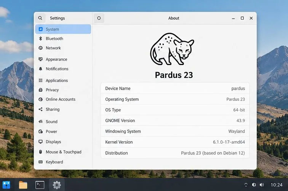Open the blue start menu launcher
This screenshot has height=191, width=288.
[6, 185]
